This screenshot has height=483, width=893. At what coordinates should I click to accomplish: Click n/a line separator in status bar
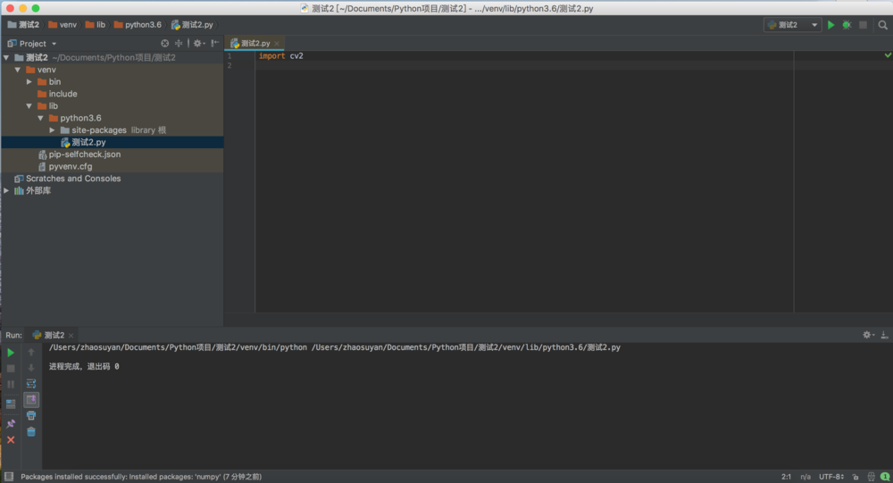tap(805, 477)
